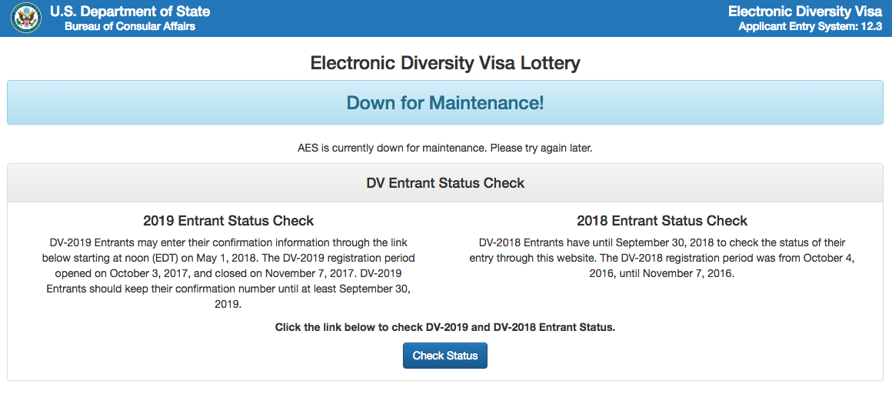Click the DV Entrant Status Check panel header
Screen dimensions: 892x401
point(445,183)
